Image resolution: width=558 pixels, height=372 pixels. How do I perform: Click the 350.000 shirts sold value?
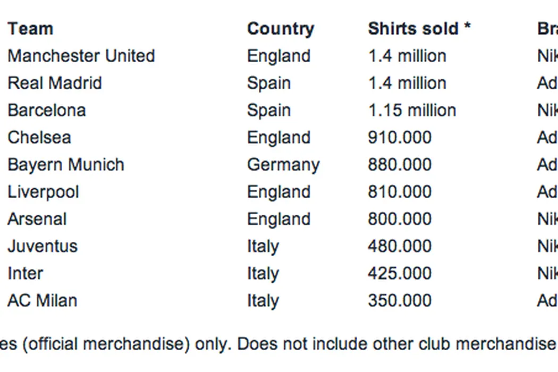coord(400,300)
